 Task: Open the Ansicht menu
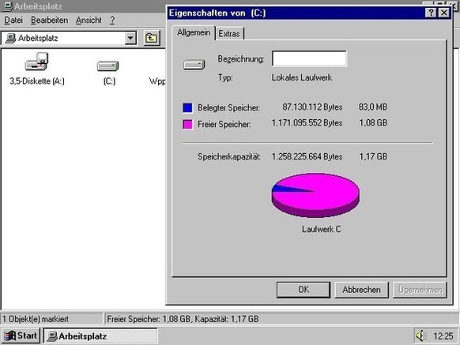[x=89, y=21]
